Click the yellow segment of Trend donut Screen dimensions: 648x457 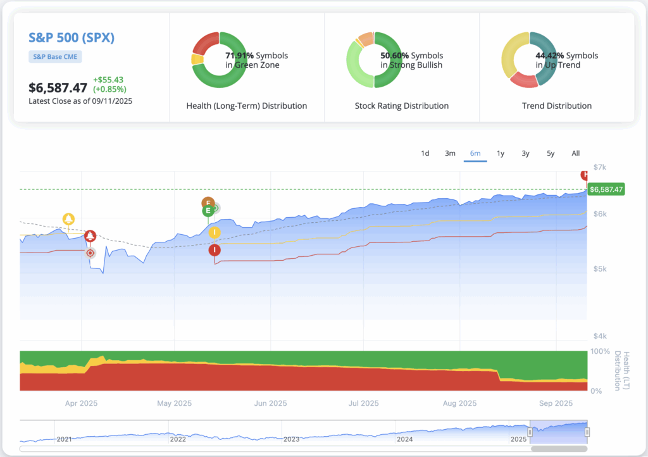pos(511,54)
